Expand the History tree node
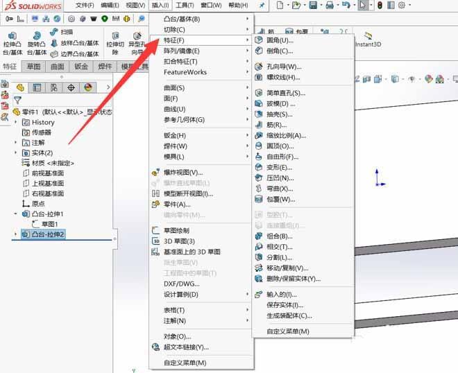Image resolution: width=458 pixels, height=373 pixels. (x=16, y=122)
